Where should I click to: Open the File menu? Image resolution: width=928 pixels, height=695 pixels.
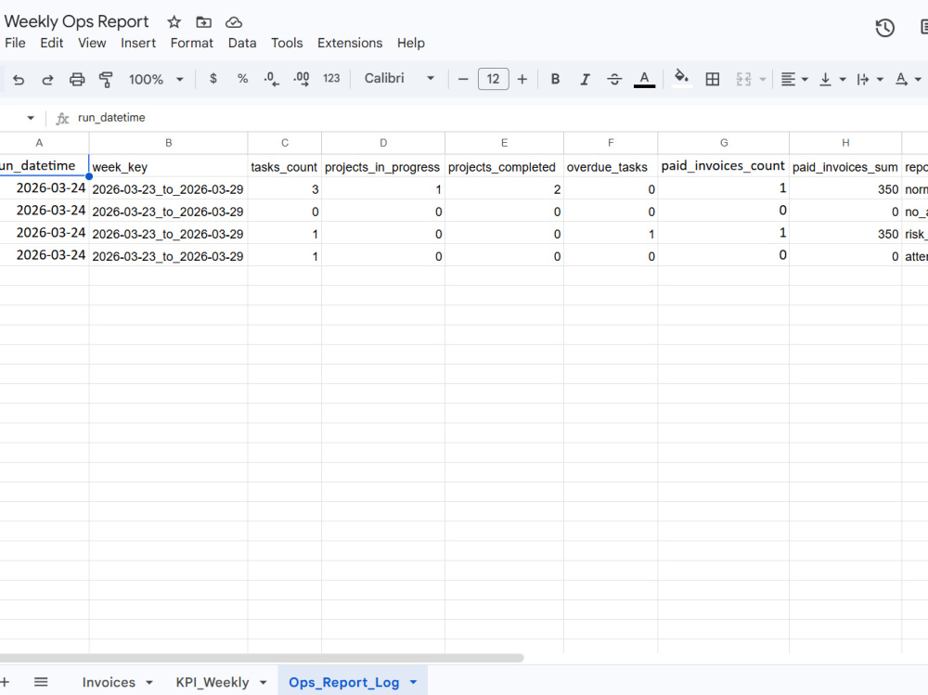click(15, 44)
